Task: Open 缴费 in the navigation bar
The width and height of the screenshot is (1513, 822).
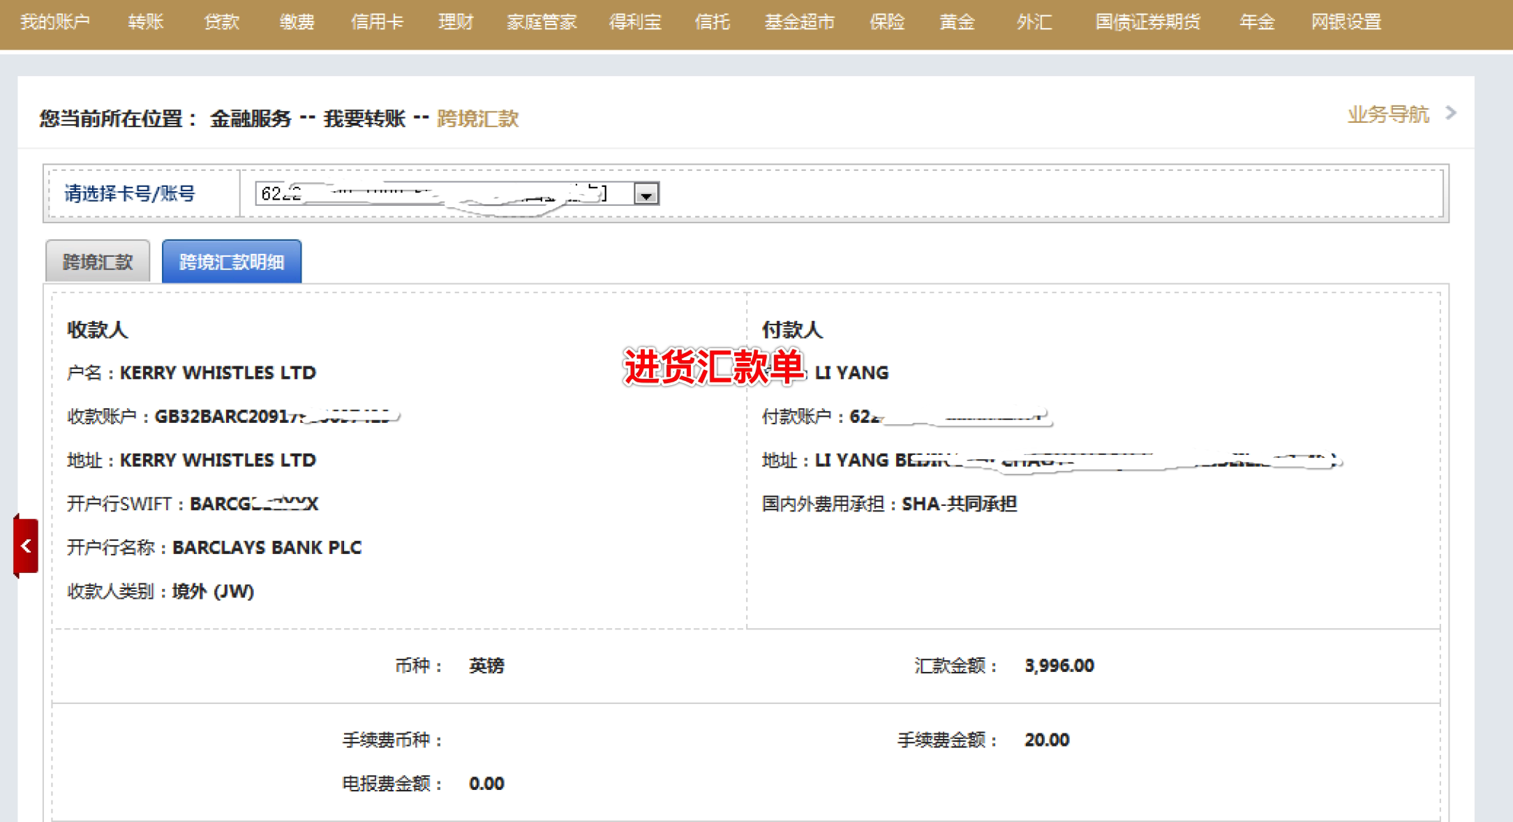Action: pyautogui.click(x=297, y=22)
